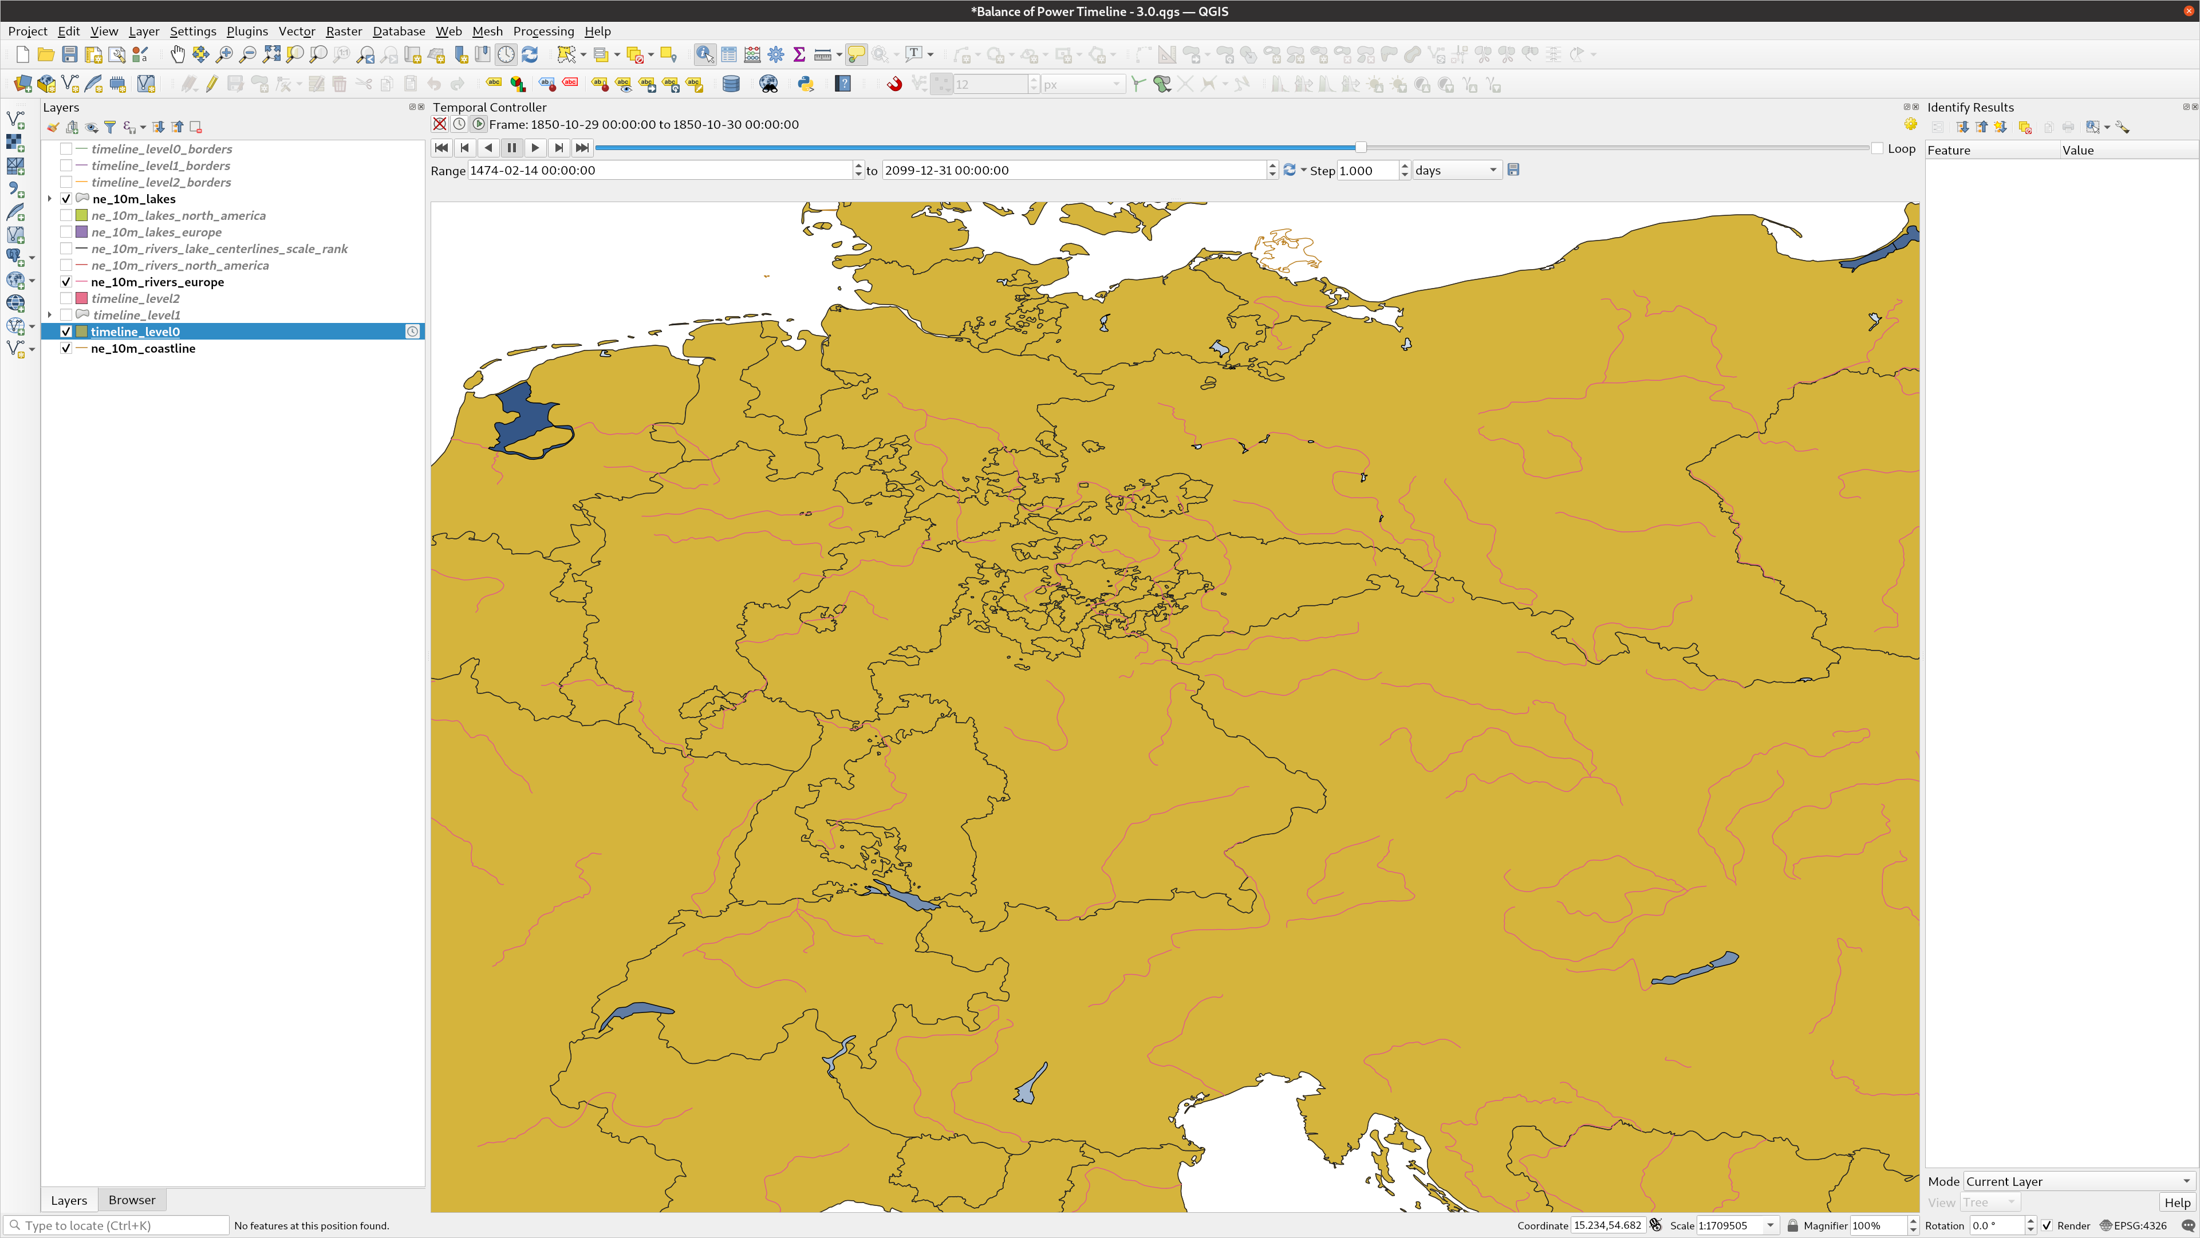Click the EPSG:4326 CRS button
The width and height of the screenshot is (2200, 1238).
point(2134,1225)
